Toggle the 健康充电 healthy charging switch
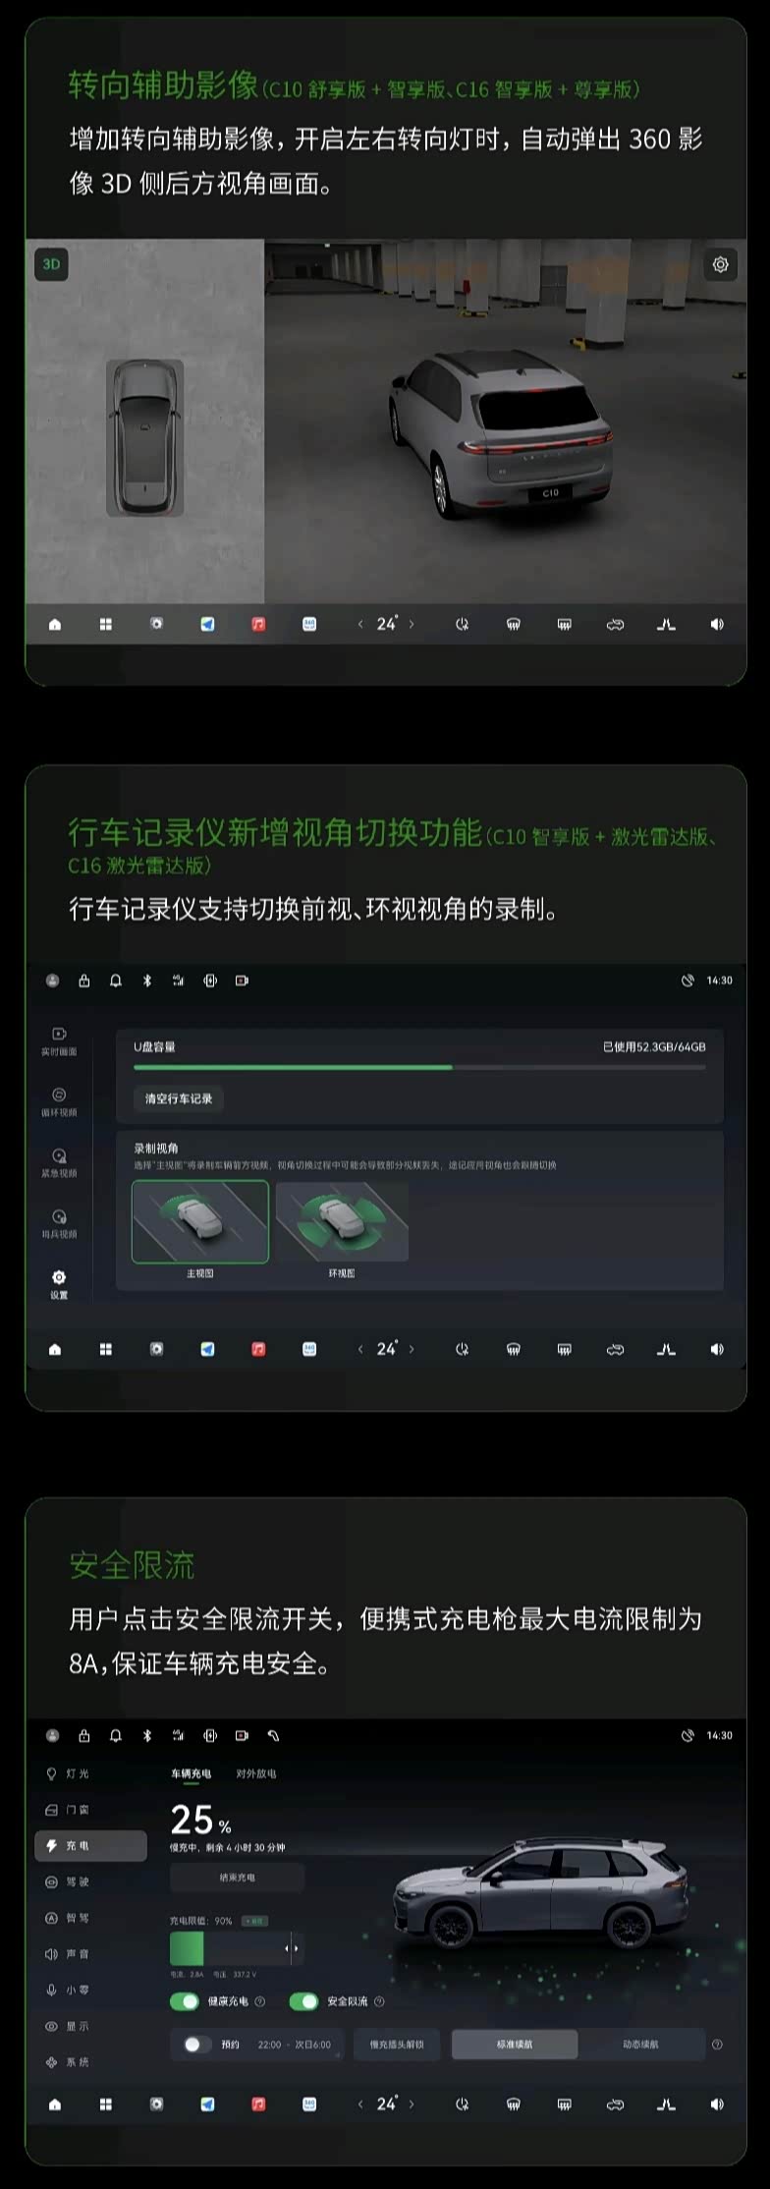The height and width of the screenshot is (2189, 770). point(185,2001)
